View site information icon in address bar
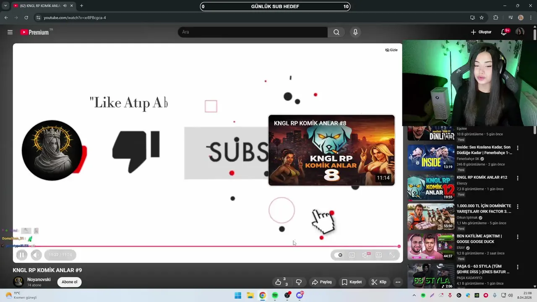The height and width of the screenshot is (302, 537). 38,18
